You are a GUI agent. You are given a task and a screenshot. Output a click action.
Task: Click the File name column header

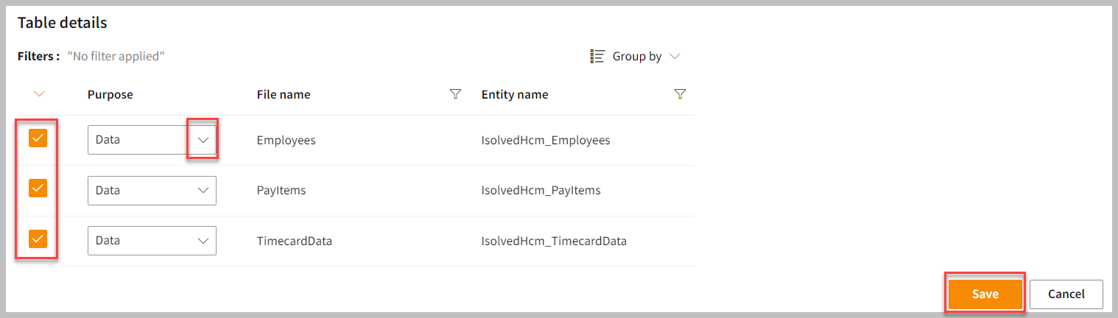(x=284, y=94)
